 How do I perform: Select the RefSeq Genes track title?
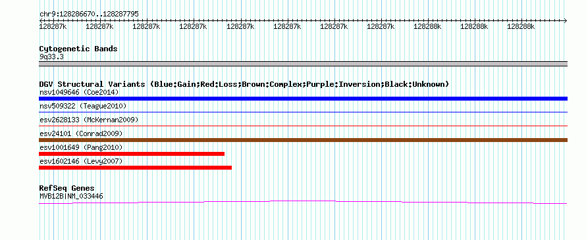click(x=67, y=188)
